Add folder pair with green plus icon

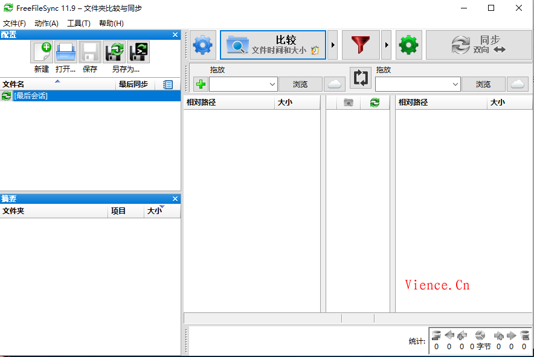coord(201,84)
